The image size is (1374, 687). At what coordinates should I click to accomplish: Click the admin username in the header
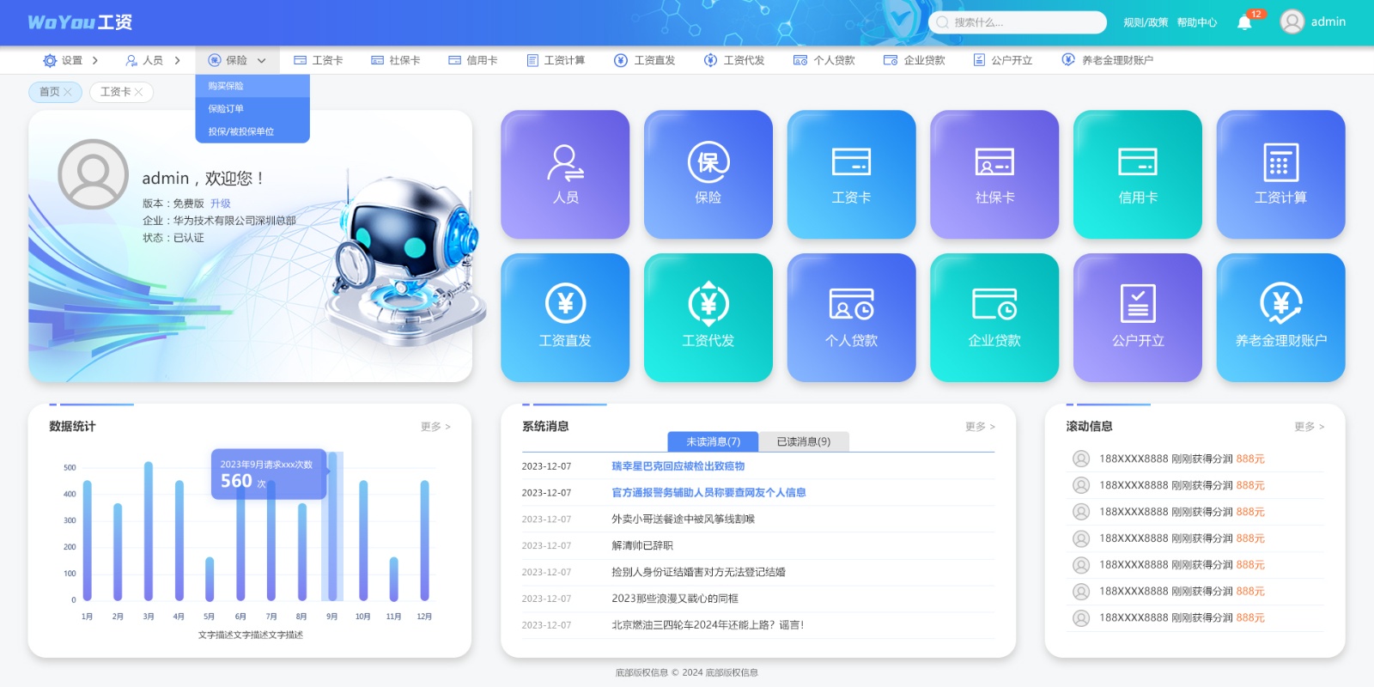pyautogui.click(x=1328, y=21)
